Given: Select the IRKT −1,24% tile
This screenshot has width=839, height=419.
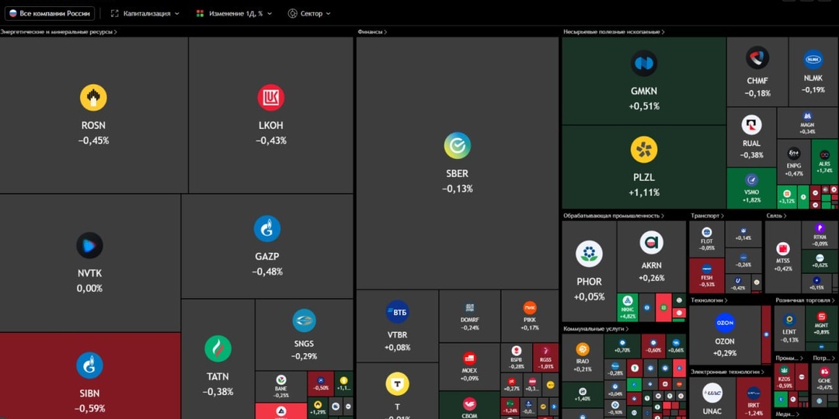Looking at the screenshot, I should pyautogui.click(x=754, y=398).
